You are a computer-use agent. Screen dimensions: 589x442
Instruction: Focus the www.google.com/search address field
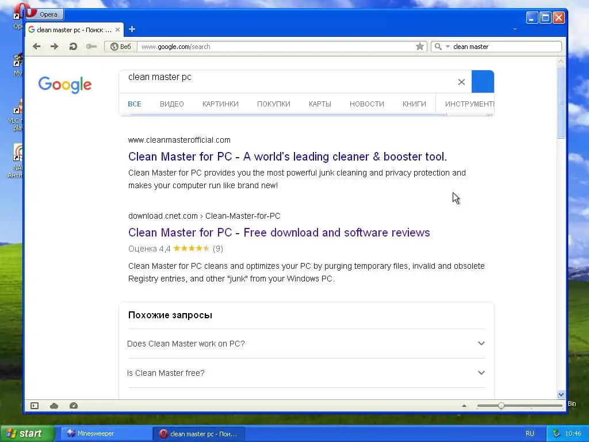[276, 47]
